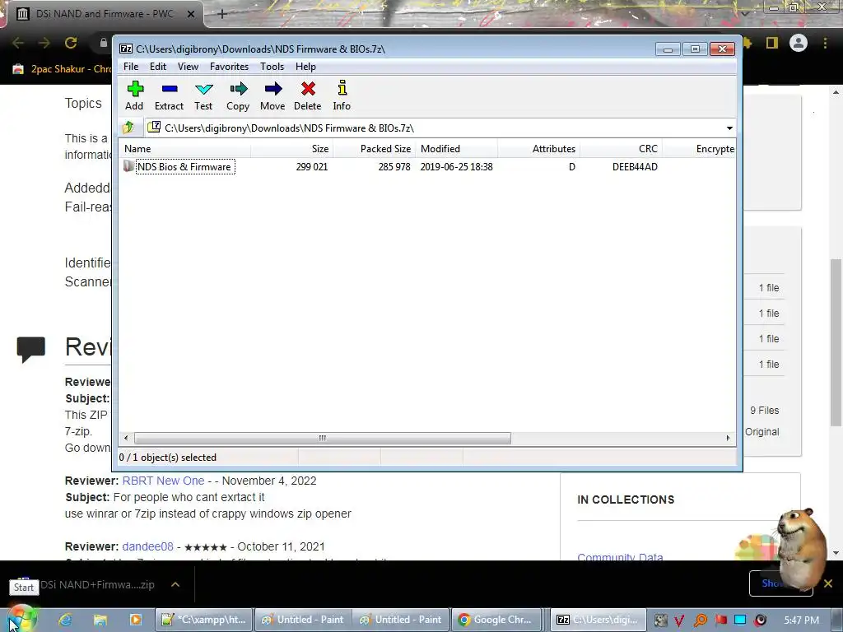This screenshot has width=843, height=632.
Task: Close the DSi NAND and Firmware tab
Action: [191, 14]
